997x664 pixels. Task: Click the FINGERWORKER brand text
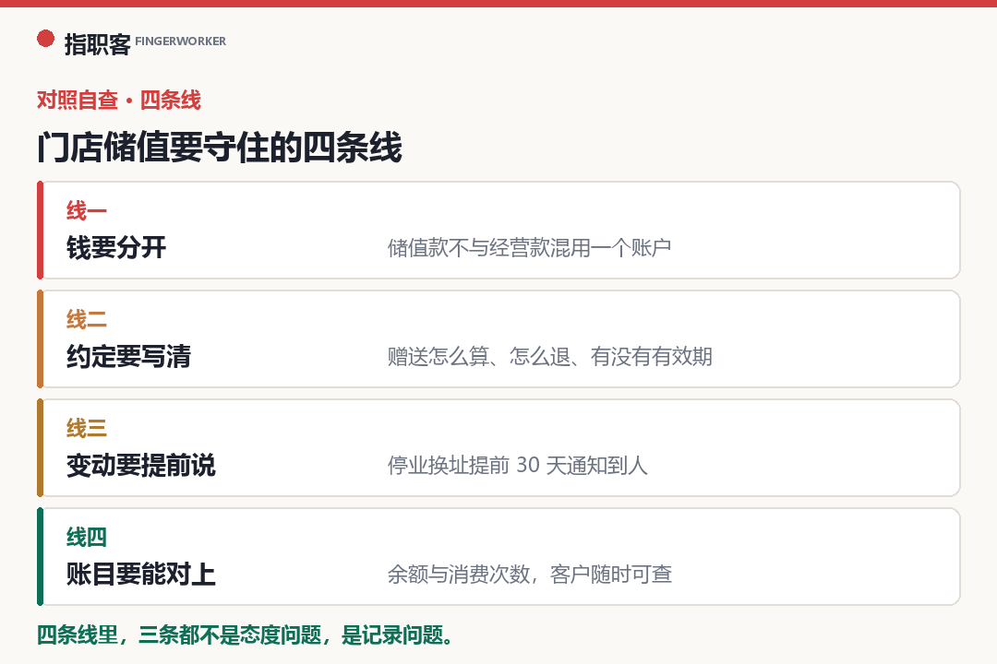(181, 41)
